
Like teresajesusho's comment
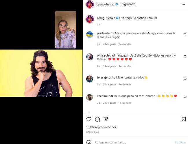pos(185,79)
